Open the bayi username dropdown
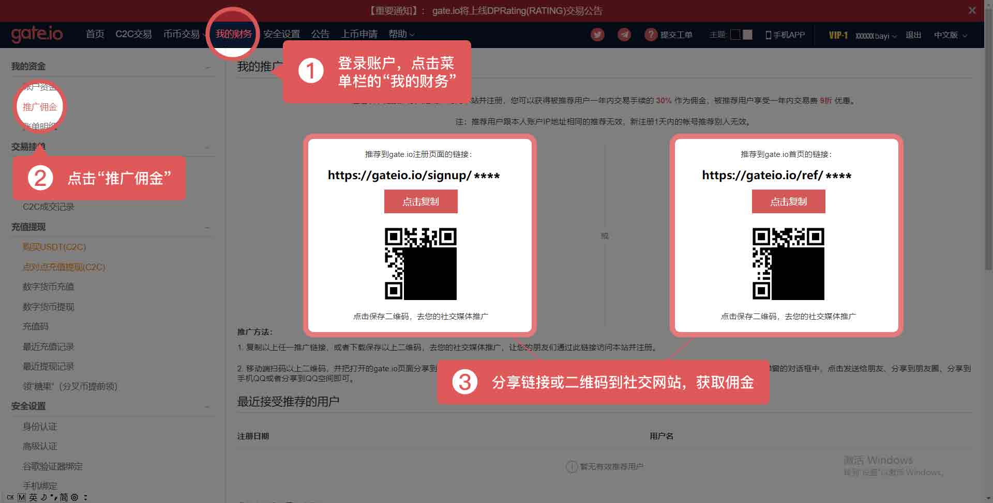The height and width of the screenshot is (503, 993). click(876, 36)
